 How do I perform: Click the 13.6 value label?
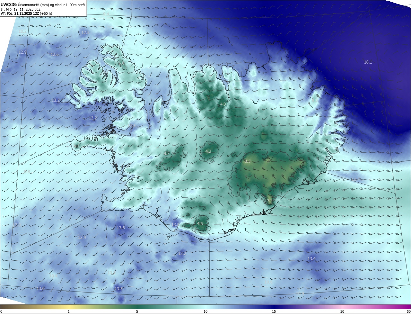click(x=121, y=228)
